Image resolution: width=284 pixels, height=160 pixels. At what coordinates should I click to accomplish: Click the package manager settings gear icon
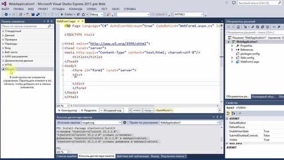coord(125,123)
